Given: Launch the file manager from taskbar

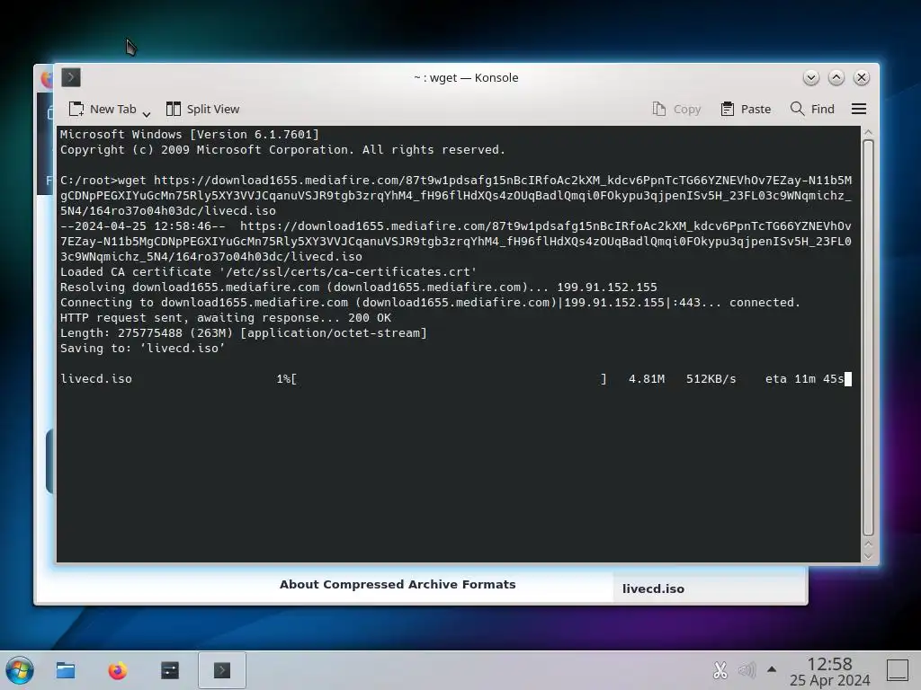Looking at the screenshot, I should click(x=65, y=670).
